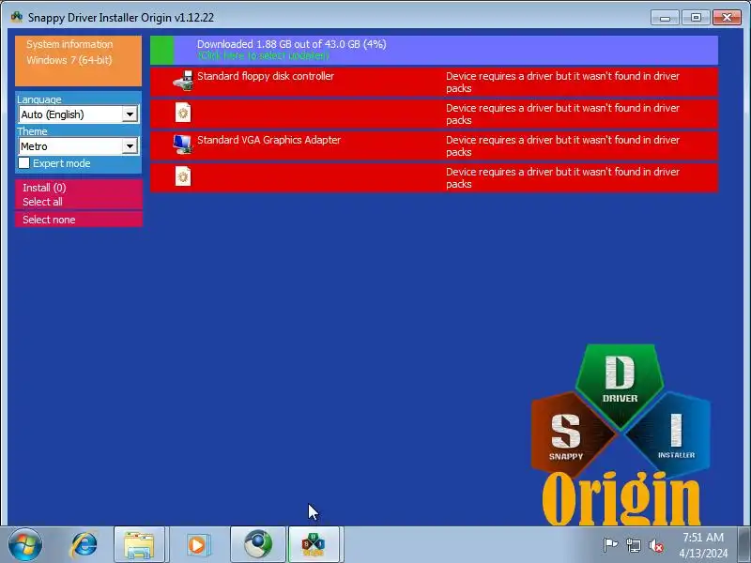Click the Windows 7 (64-bit) text
This screenshot has width=751, height=563.
point(69,60)
